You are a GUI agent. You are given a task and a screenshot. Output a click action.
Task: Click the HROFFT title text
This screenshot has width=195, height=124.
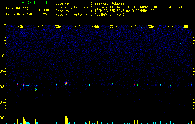pos(32,2)
